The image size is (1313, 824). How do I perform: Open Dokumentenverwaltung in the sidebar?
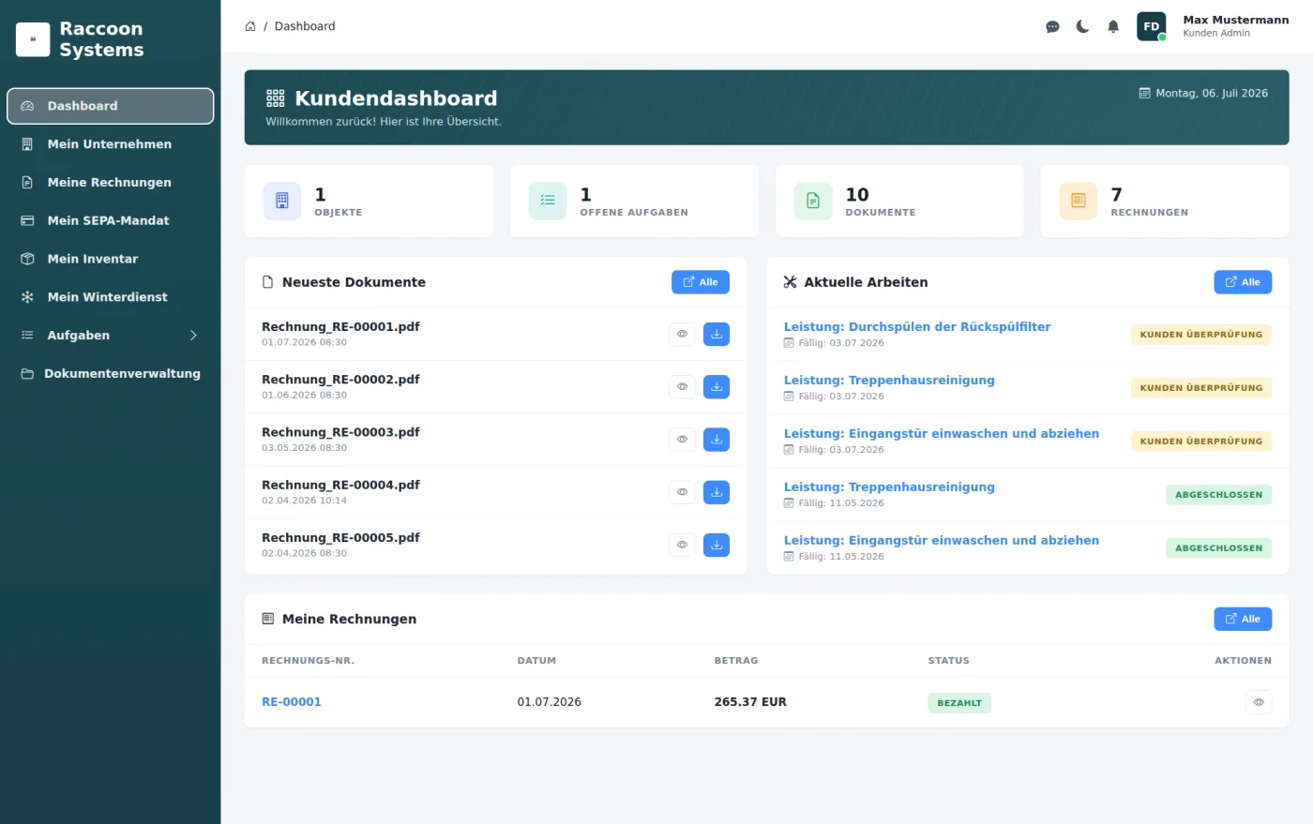(111, 374)
